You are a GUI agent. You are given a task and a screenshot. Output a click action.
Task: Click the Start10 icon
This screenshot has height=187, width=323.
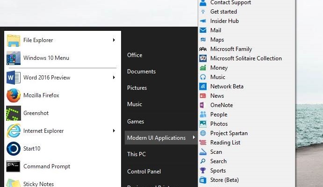14,149
